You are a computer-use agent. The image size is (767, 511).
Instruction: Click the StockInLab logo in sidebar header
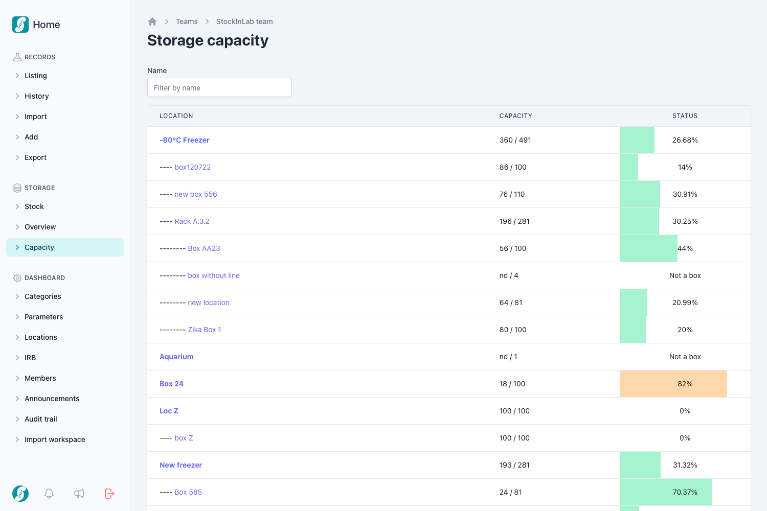[x=20, y=25]
